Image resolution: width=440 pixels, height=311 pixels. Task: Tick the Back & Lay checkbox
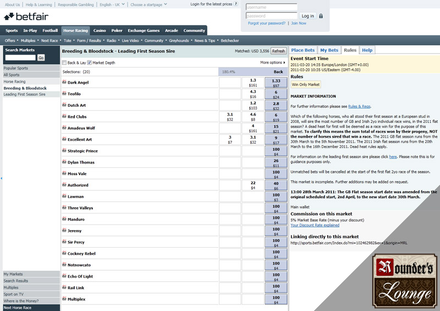(64, 63)
